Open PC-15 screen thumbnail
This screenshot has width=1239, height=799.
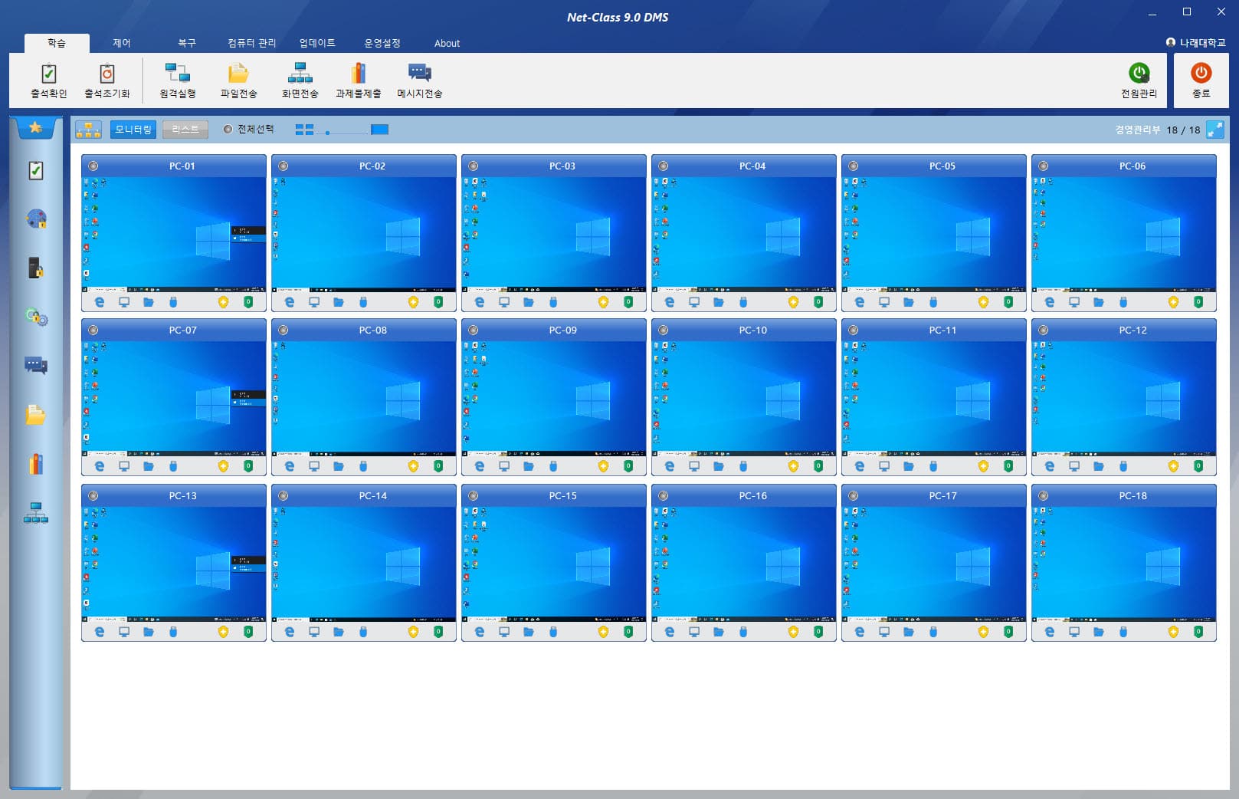(x=553, y=564)
